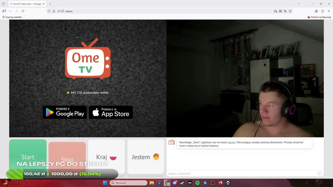Open Spotify from taskbar
The width and height of the screenshot is (333, 187).
(197, 183)
